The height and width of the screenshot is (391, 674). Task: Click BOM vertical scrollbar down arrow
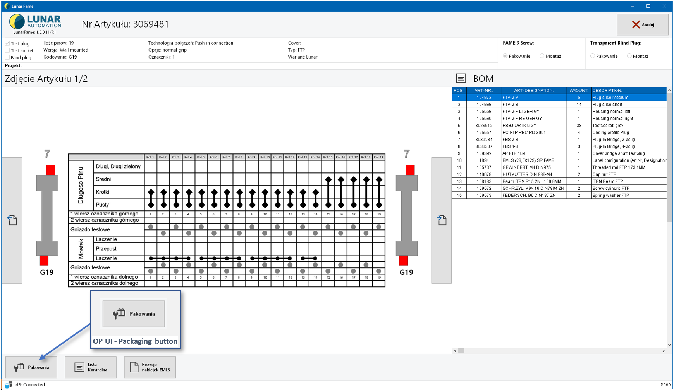tap(669, 345)
